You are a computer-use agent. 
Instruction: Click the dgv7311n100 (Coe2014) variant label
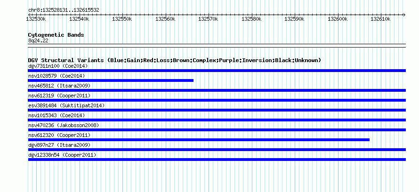[58, 66]
